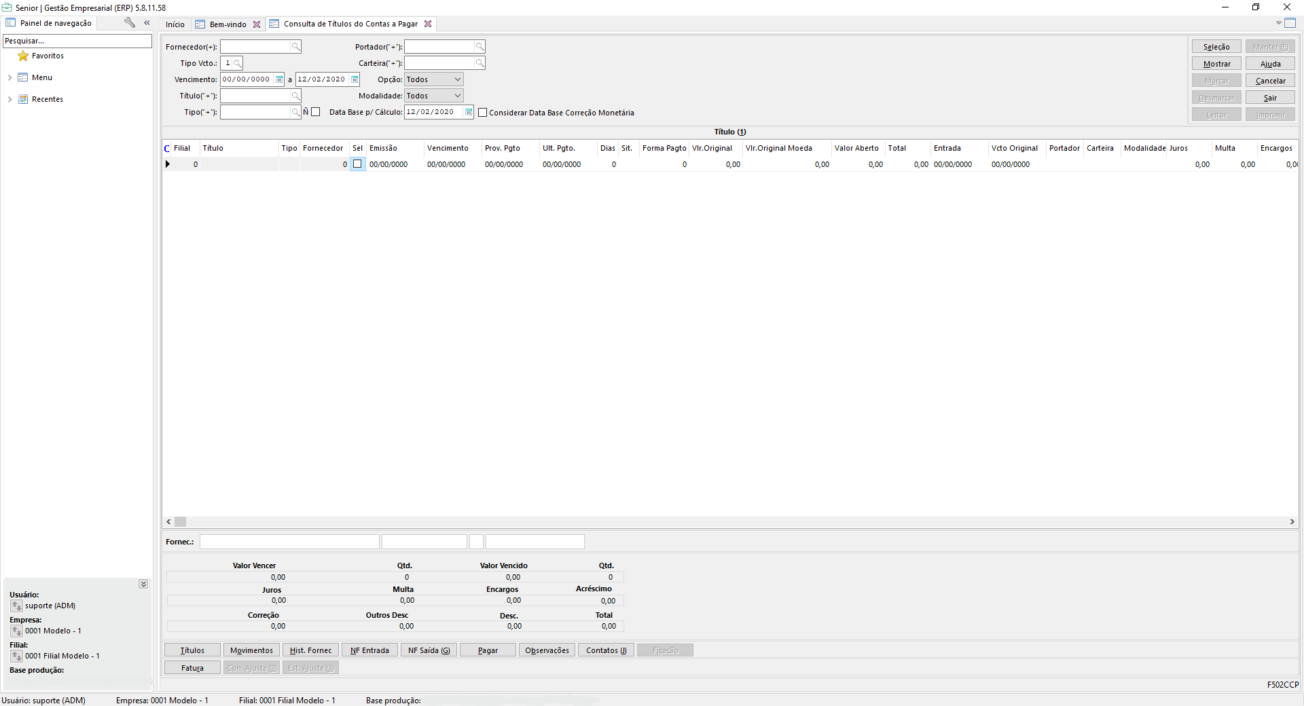Select Menu in navigation tree

[x=42, y=77]
